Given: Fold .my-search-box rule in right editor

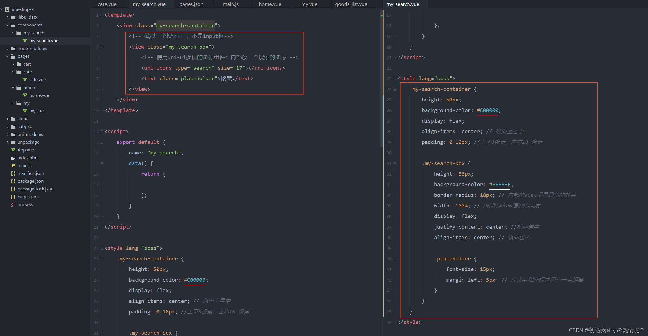Looking at the screenshot, I should coord(395,163).
